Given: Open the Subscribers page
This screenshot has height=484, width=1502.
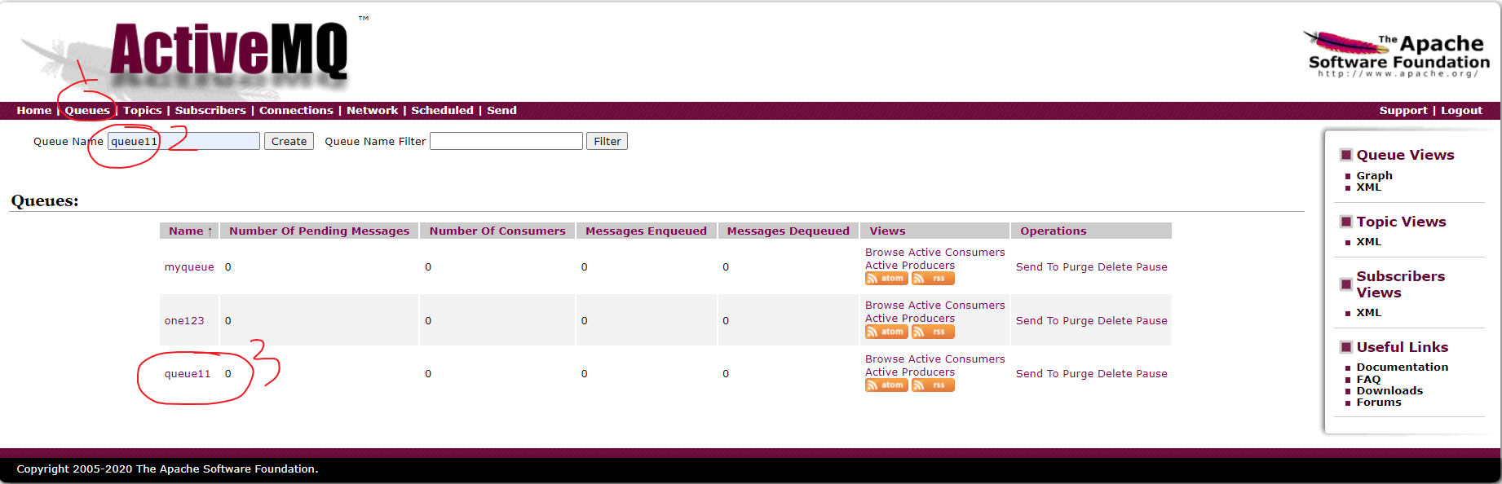Looking at the screenshot, I should point(210,110).
